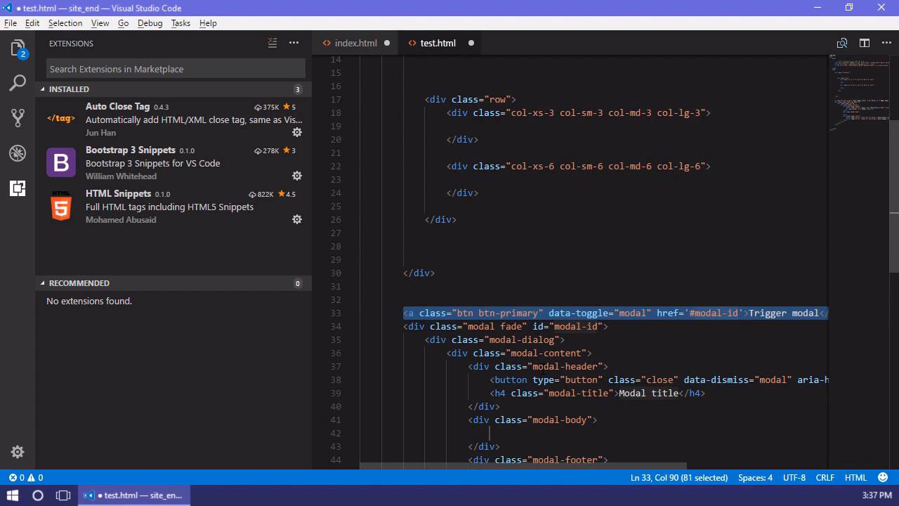The width and height of the screenshot is (899, 506).
Task: Change language mode from HTML
Action: [855, 478]
